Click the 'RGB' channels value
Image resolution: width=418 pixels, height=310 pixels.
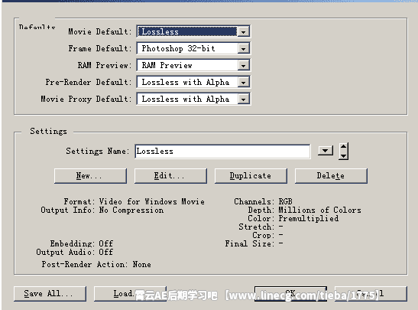click(x=285, y=201)
